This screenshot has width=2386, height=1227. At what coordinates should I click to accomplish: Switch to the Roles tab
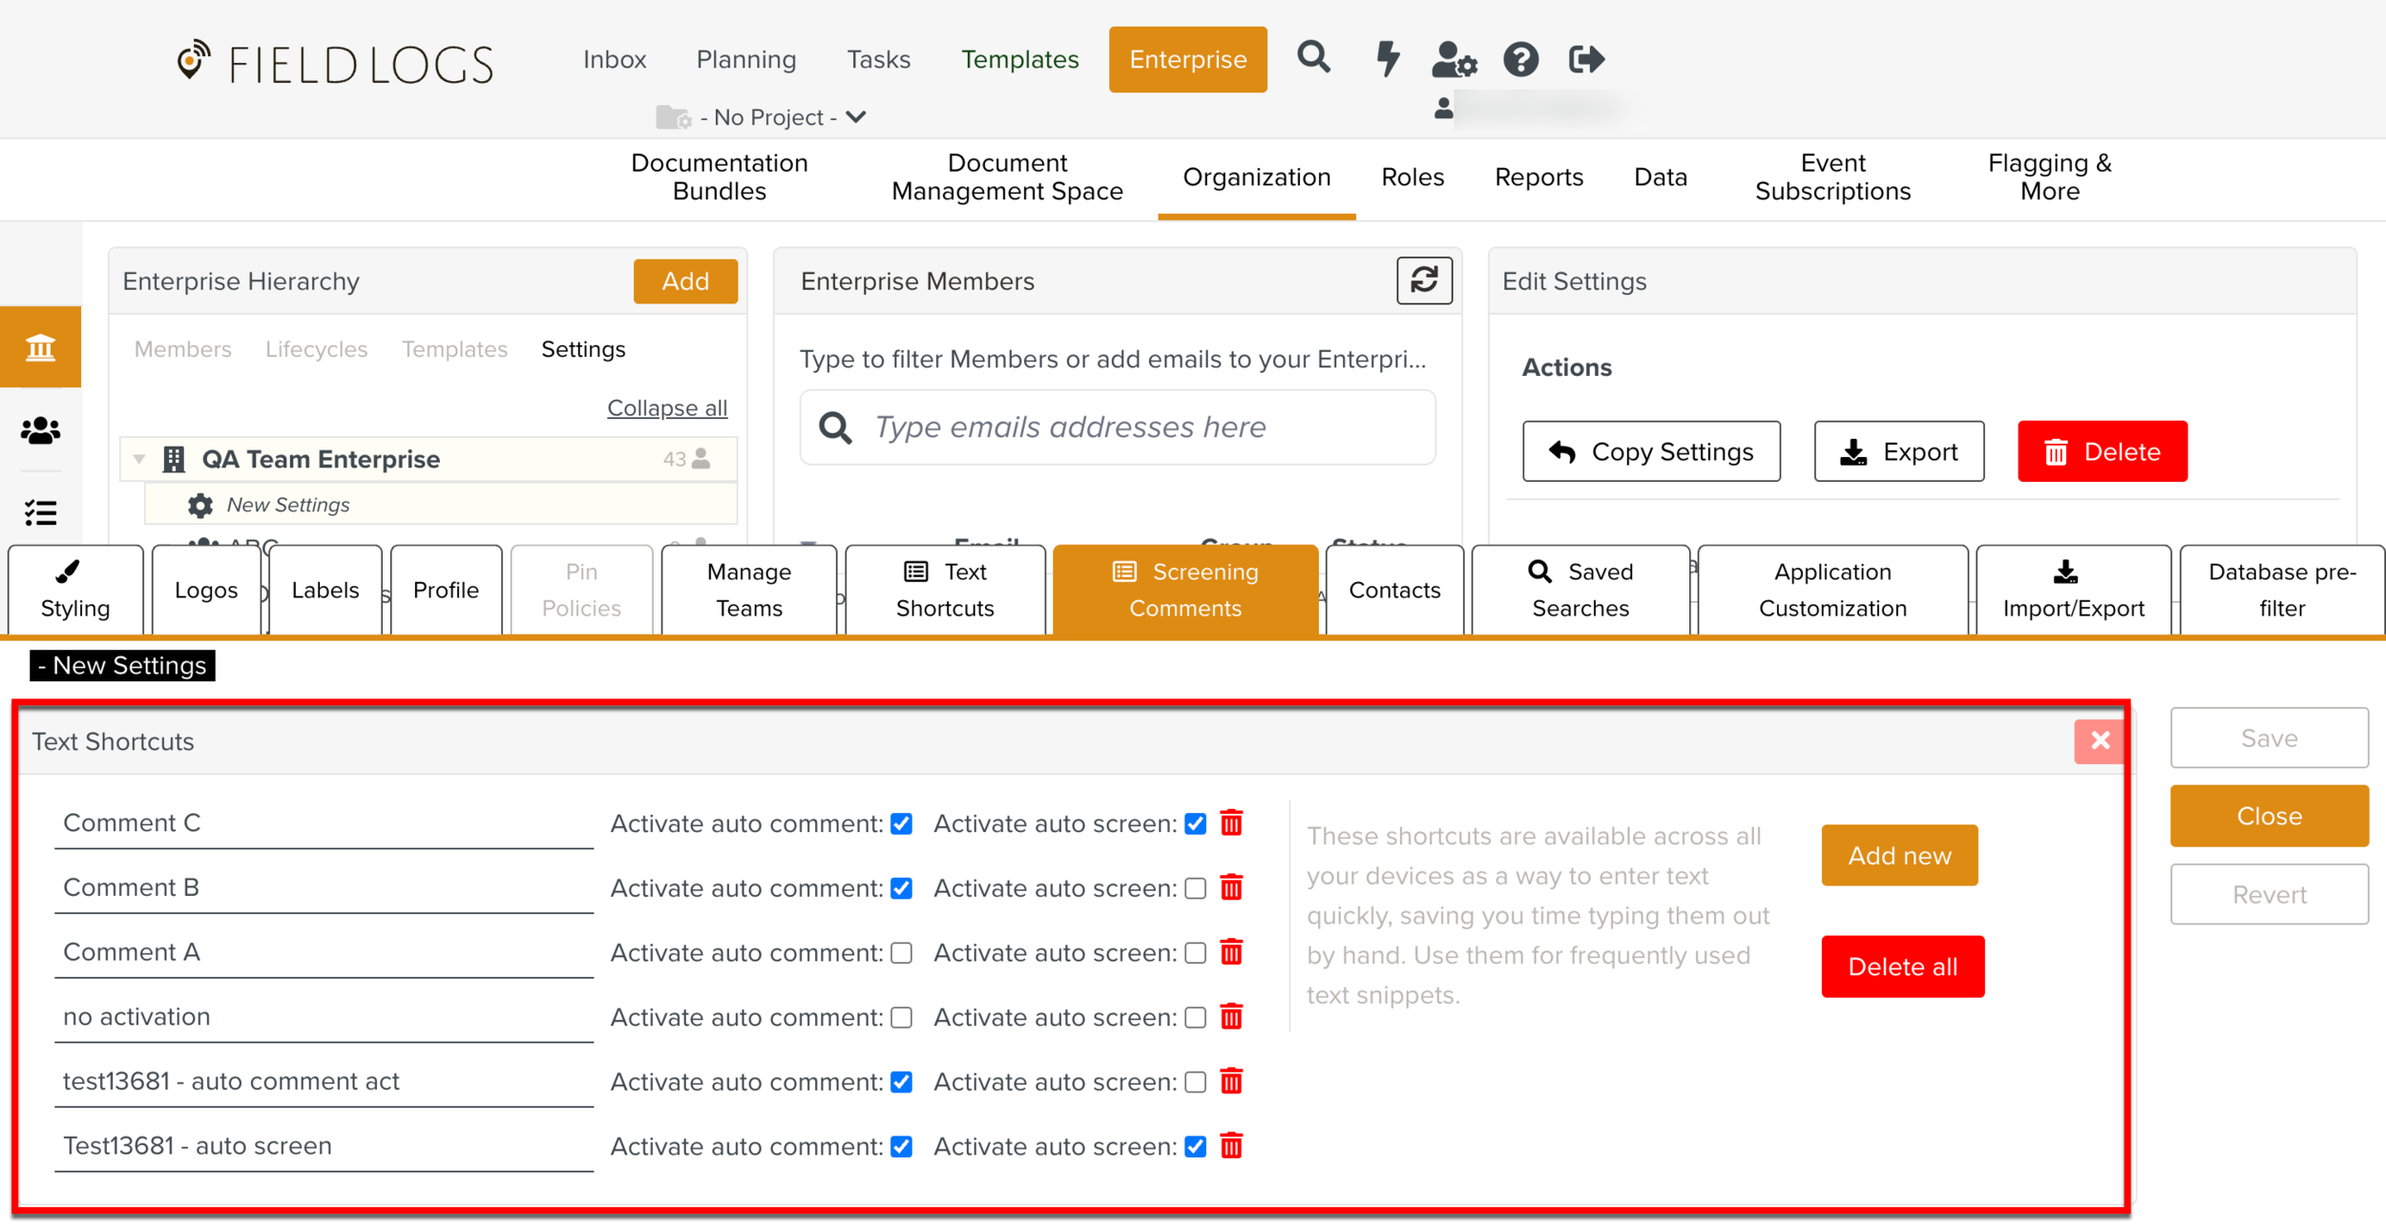[1413, 177]
